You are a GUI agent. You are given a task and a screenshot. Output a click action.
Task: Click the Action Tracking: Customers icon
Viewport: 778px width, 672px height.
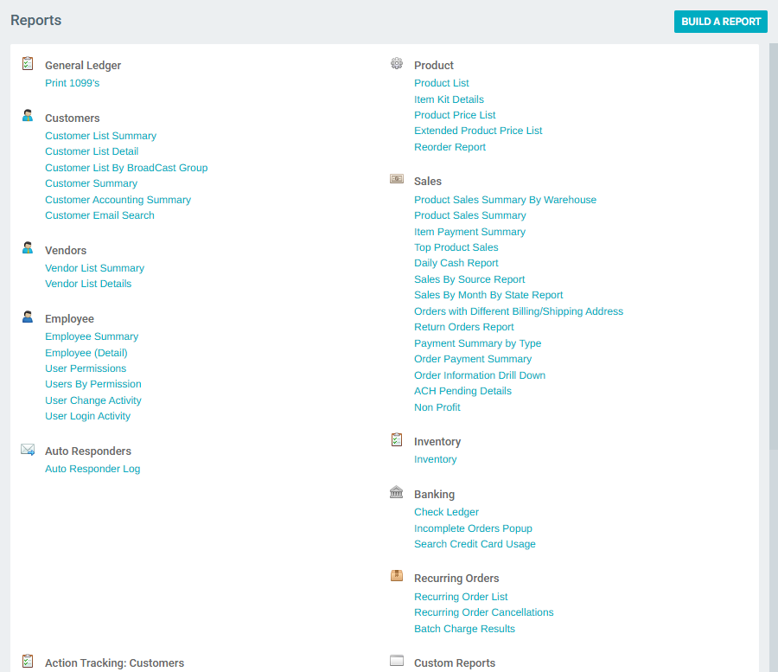click(27, 660)
